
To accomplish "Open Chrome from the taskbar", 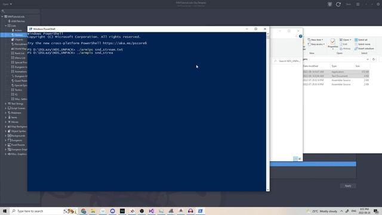I will 84,211.
